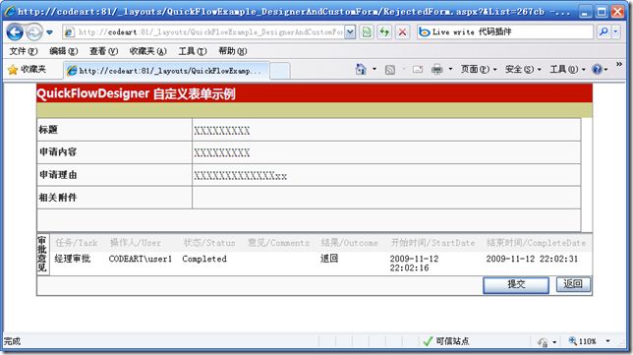Click the QuickFlowDesigner 自定义表单示例 header
Viewport: 633px width, 355px height.
(136, 93)
